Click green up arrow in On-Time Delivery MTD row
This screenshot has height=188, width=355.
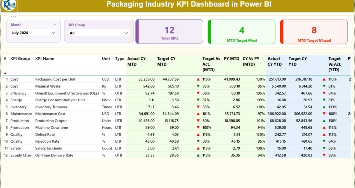click(198, 155)
